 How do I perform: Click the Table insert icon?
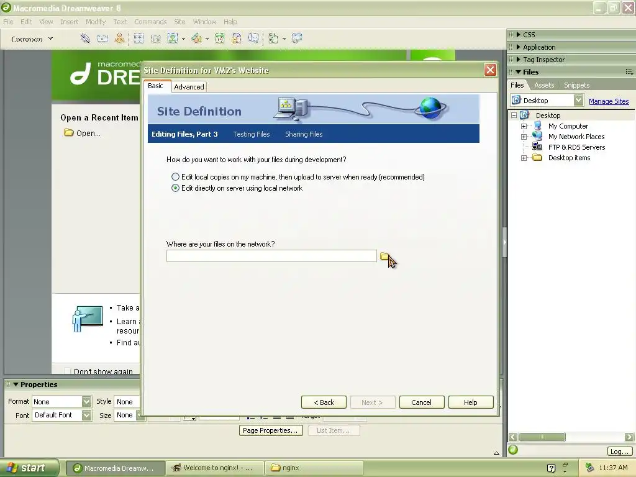(139, 39)
